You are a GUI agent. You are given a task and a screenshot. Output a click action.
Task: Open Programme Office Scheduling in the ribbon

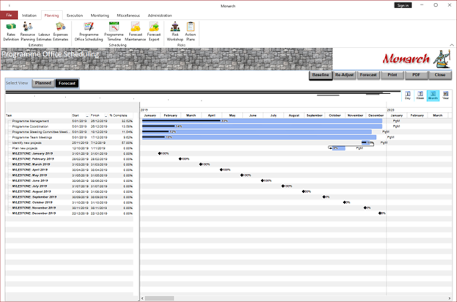tap(88, 32)
